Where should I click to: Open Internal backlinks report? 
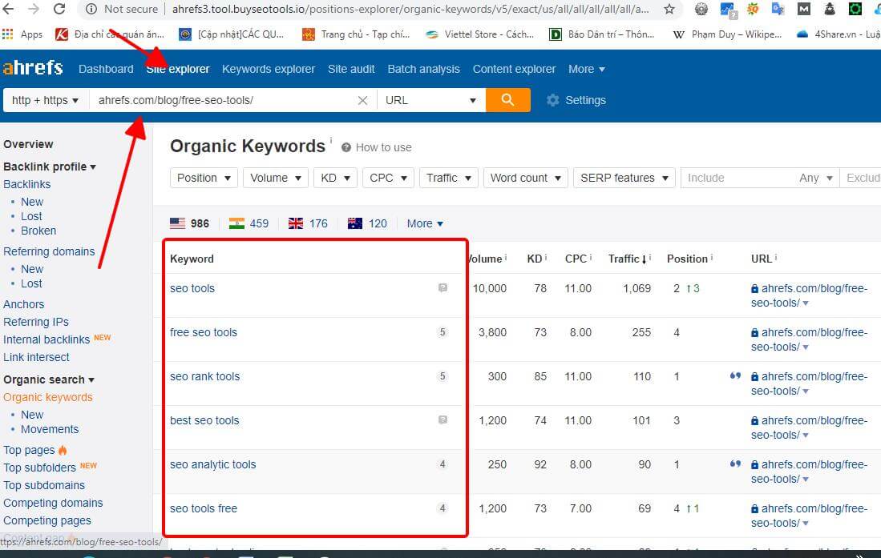(x=46, y=339)
